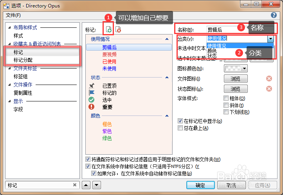
Task: Clear the 文件图标 with its red X
Action: click(269, 79)
